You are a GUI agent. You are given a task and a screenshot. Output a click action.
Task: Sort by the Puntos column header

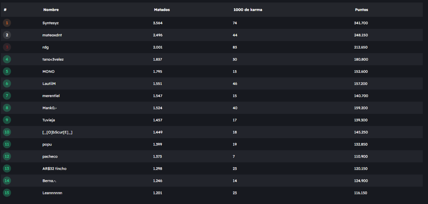click(x=361, y=10)
